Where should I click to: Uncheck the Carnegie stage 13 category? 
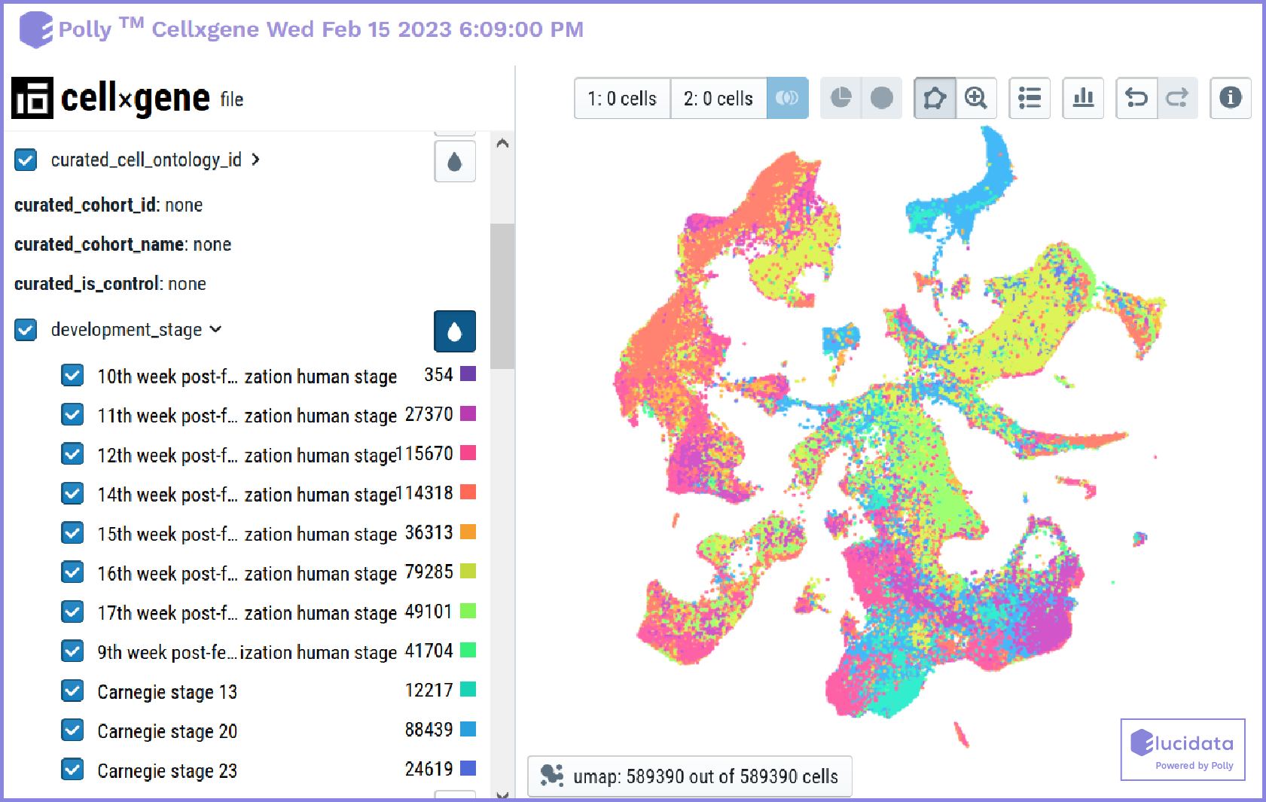click(x=72, y=691)
